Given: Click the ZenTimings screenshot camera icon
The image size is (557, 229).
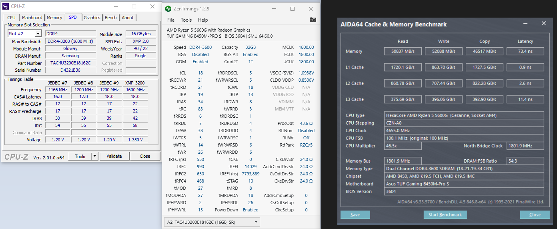Looking at the screenshot, I should pyautogui.click(x=313, y=20).
